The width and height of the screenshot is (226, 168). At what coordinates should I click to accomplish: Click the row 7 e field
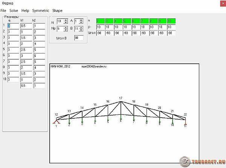coord(13,62)
